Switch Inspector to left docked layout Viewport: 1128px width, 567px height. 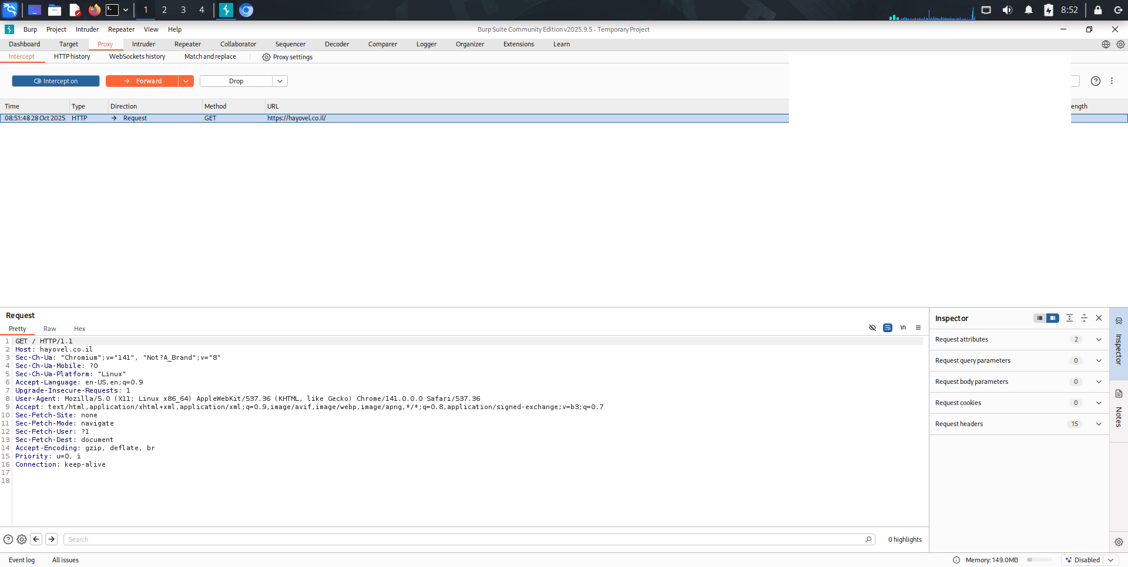coord(1040,318)
